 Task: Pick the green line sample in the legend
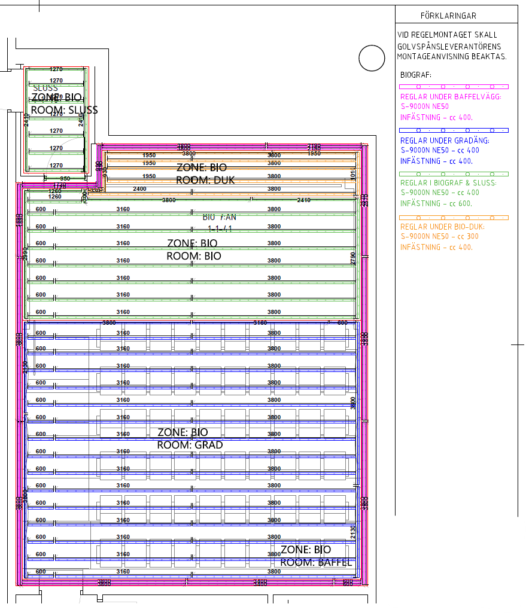click(454, 174)
